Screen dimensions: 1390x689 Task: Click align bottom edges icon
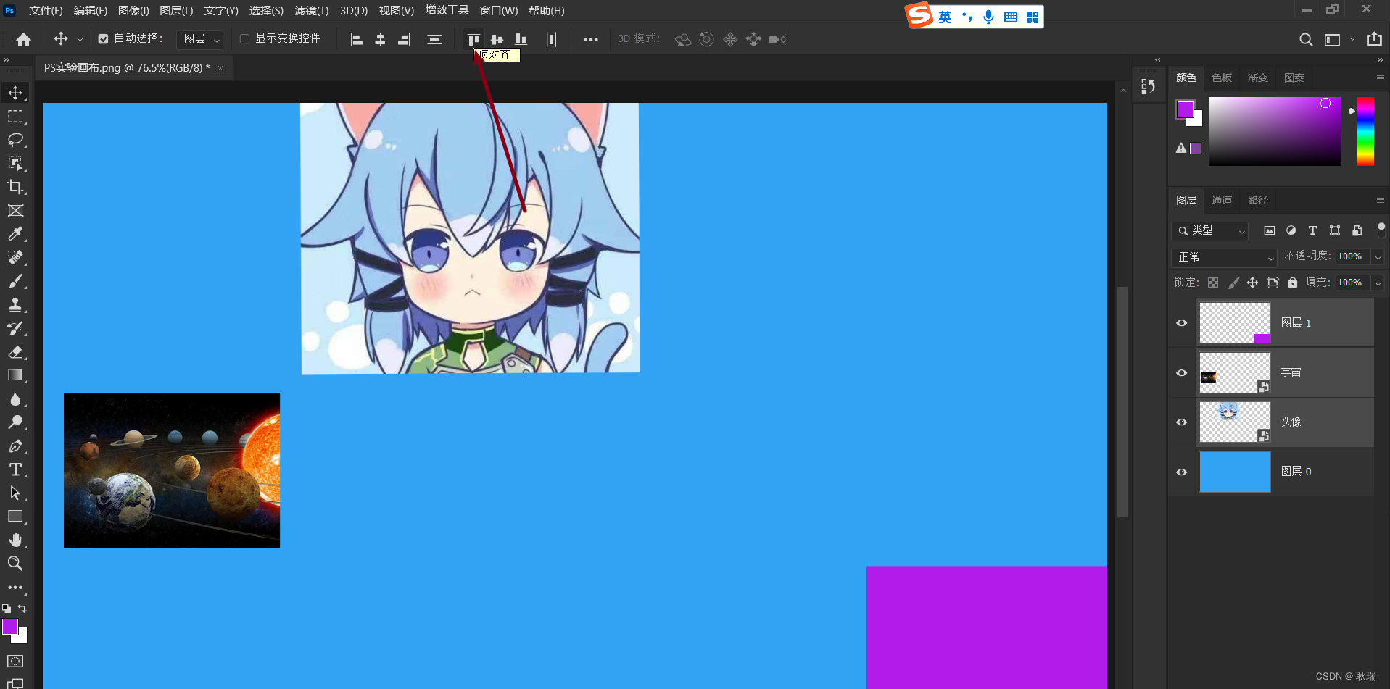[521, 39]
